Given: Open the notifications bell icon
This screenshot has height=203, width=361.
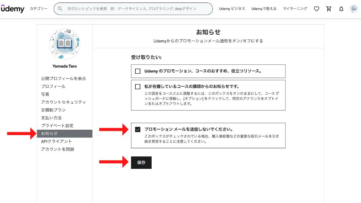Looking at the screenshot, I should point(341,9).
